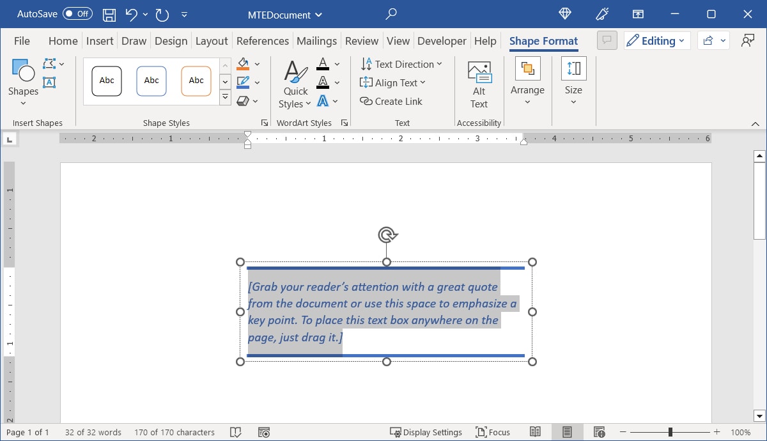Screen dimensions: 767x441
Task: Click the Shape Effects icon
Action: click(243, 100)
